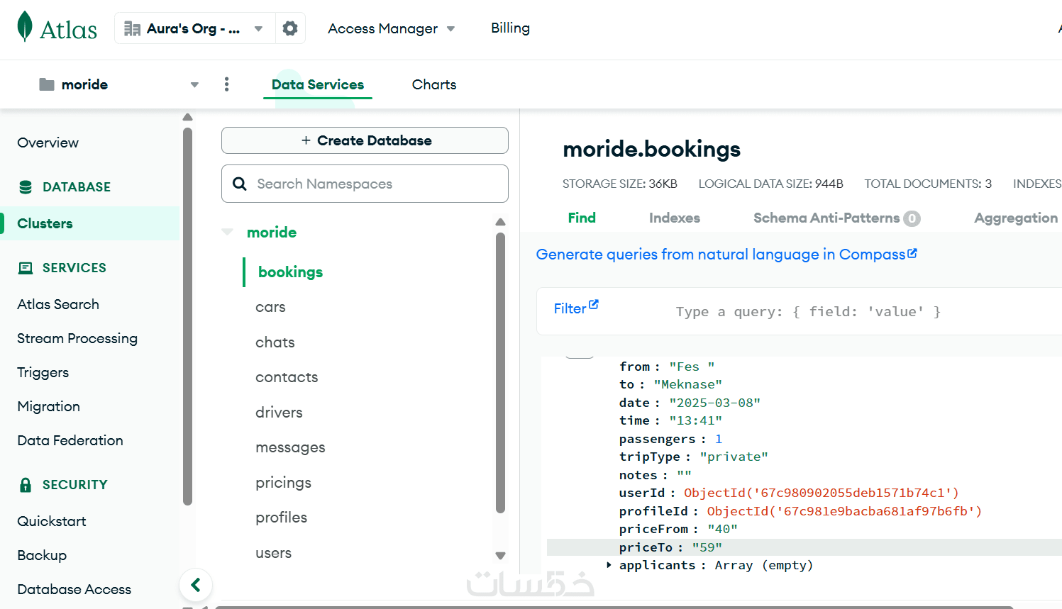Viewport: 1062px width, 609px height.
Task: Click the profileId ObjectId value
Action: 844,511
